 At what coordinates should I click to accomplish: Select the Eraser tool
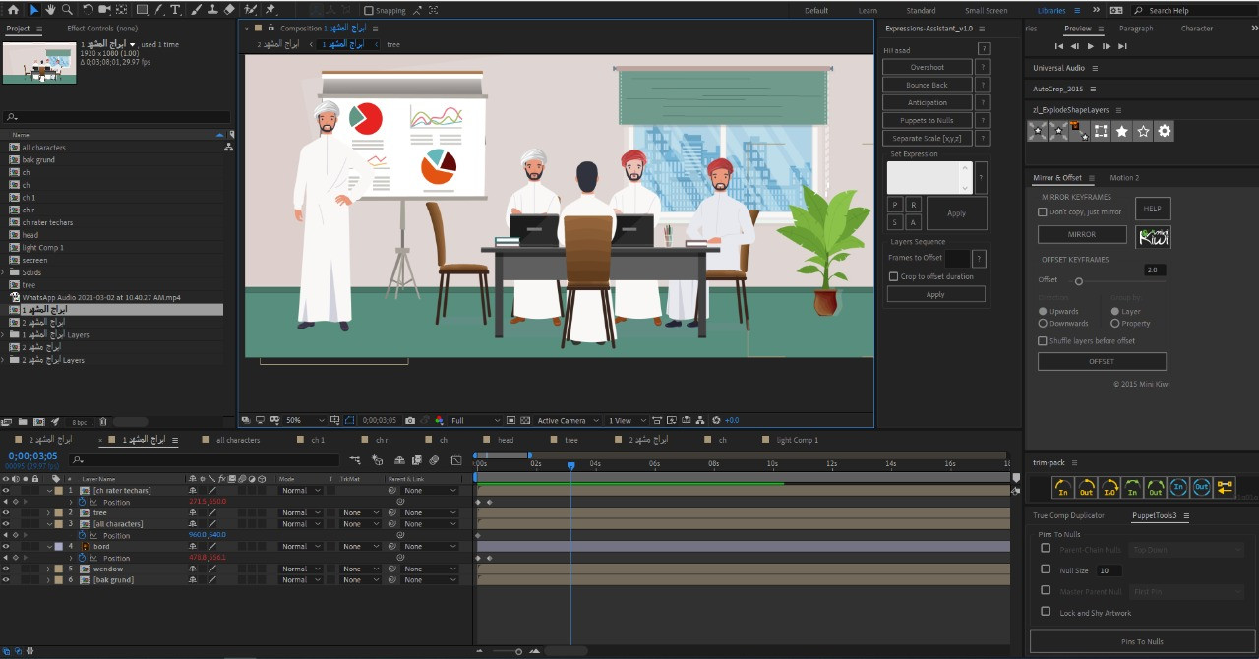click(229, 10)
